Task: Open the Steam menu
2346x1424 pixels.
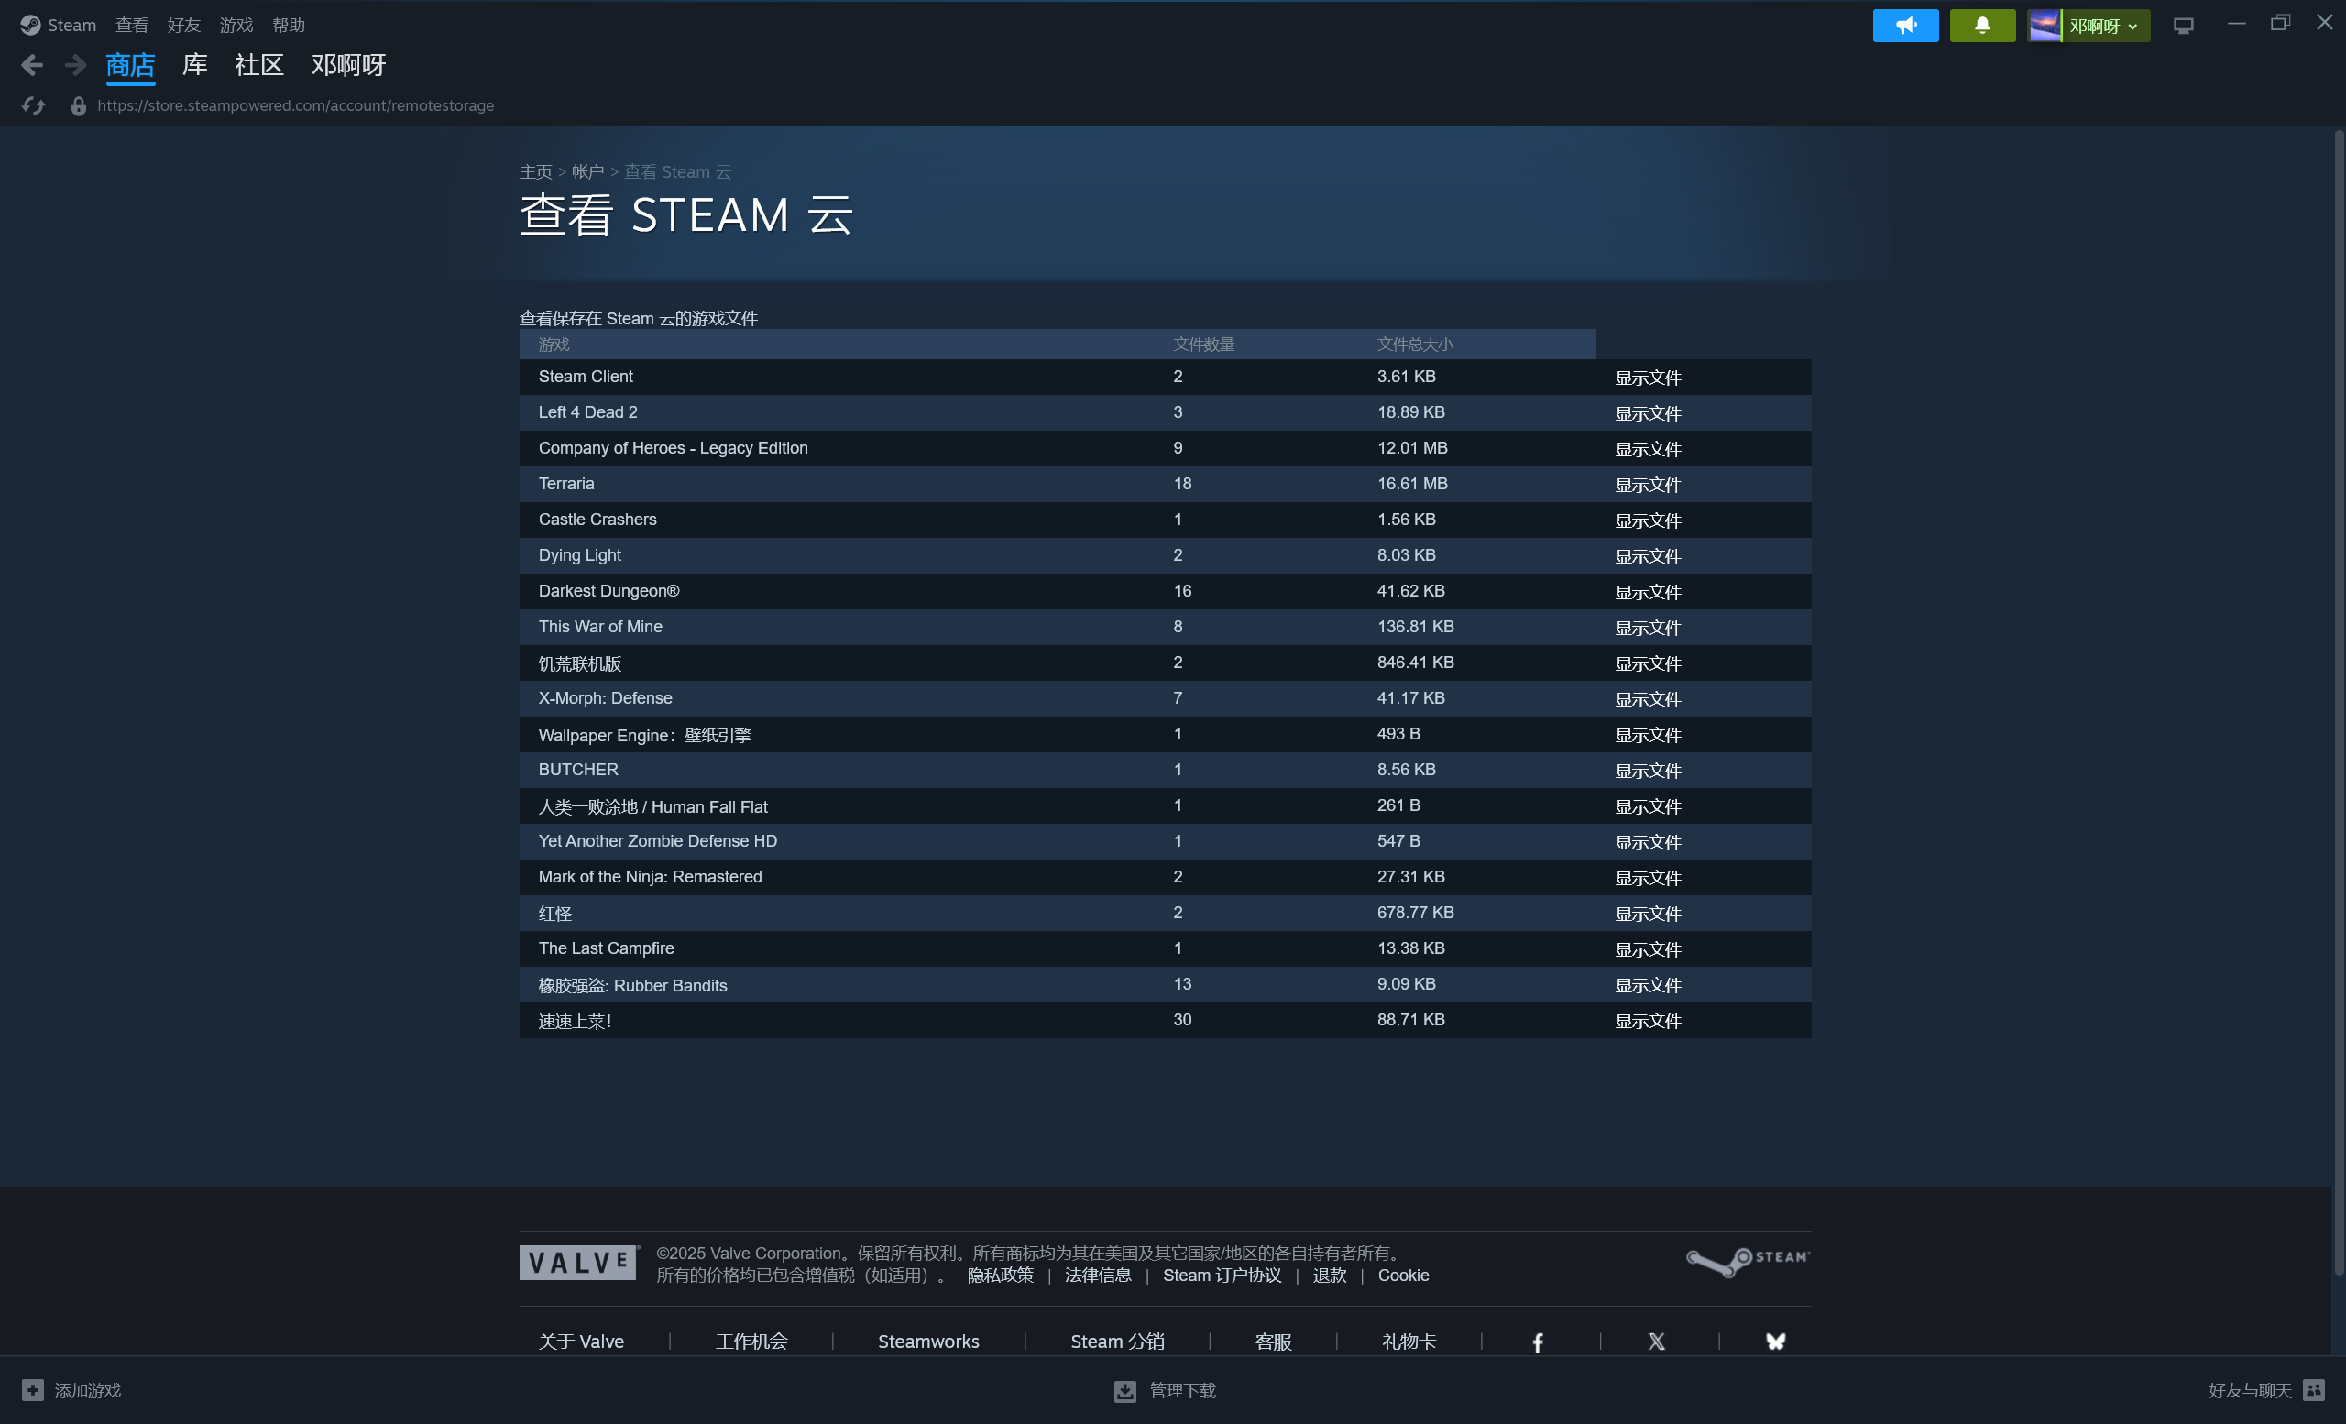Action: coord(71,25)
